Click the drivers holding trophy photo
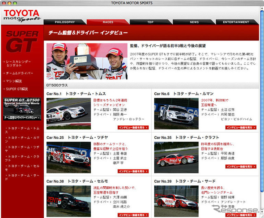The image size is (264, 218). click(x=87, y=61)
